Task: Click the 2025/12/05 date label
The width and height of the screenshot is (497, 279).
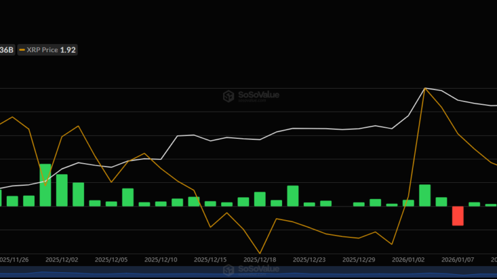Action: pos(111,260)
